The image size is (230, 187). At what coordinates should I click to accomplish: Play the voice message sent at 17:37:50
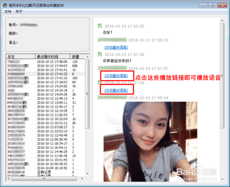click(116, 90)
